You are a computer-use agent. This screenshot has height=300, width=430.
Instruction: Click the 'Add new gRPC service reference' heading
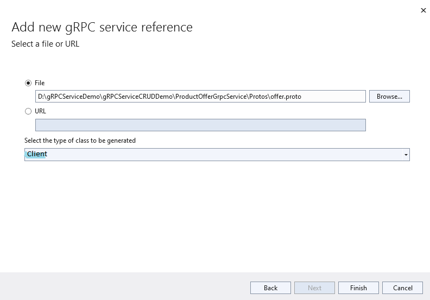[x=102, y=28]
